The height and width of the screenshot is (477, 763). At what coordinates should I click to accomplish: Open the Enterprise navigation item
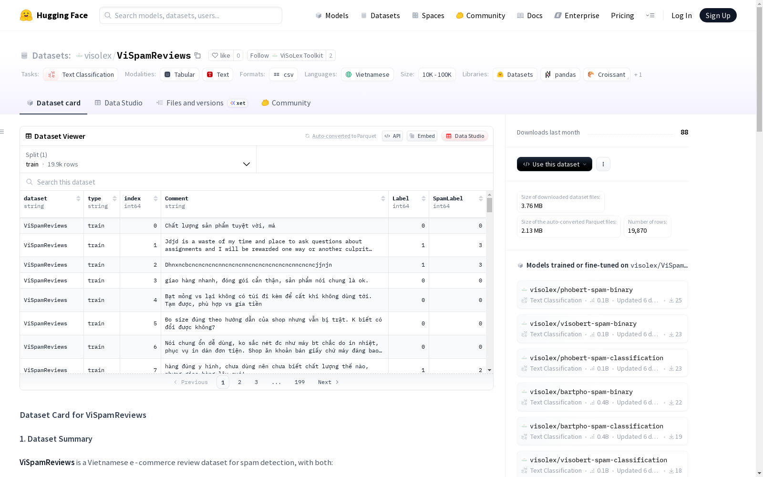(x=577, y=15)
